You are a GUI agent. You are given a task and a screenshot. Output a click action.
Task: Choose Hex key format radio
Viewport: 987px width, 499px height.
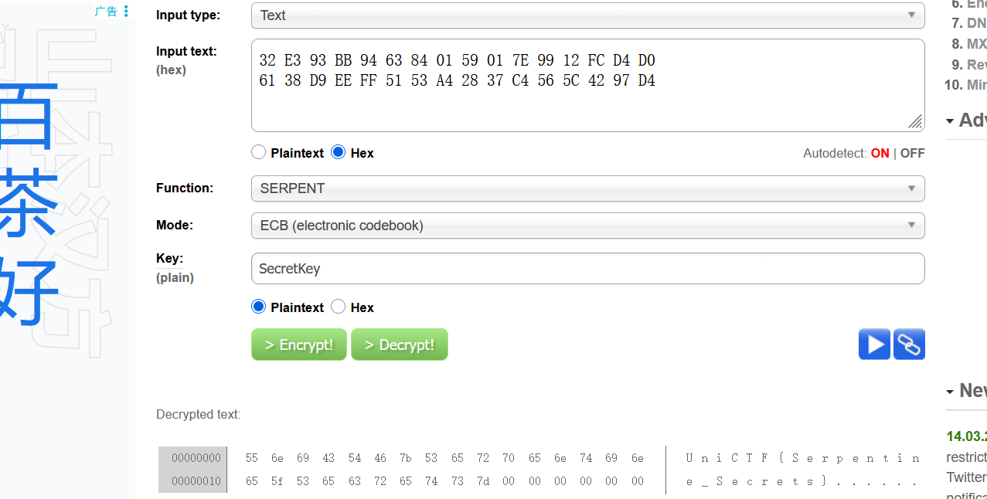[338, 307]
